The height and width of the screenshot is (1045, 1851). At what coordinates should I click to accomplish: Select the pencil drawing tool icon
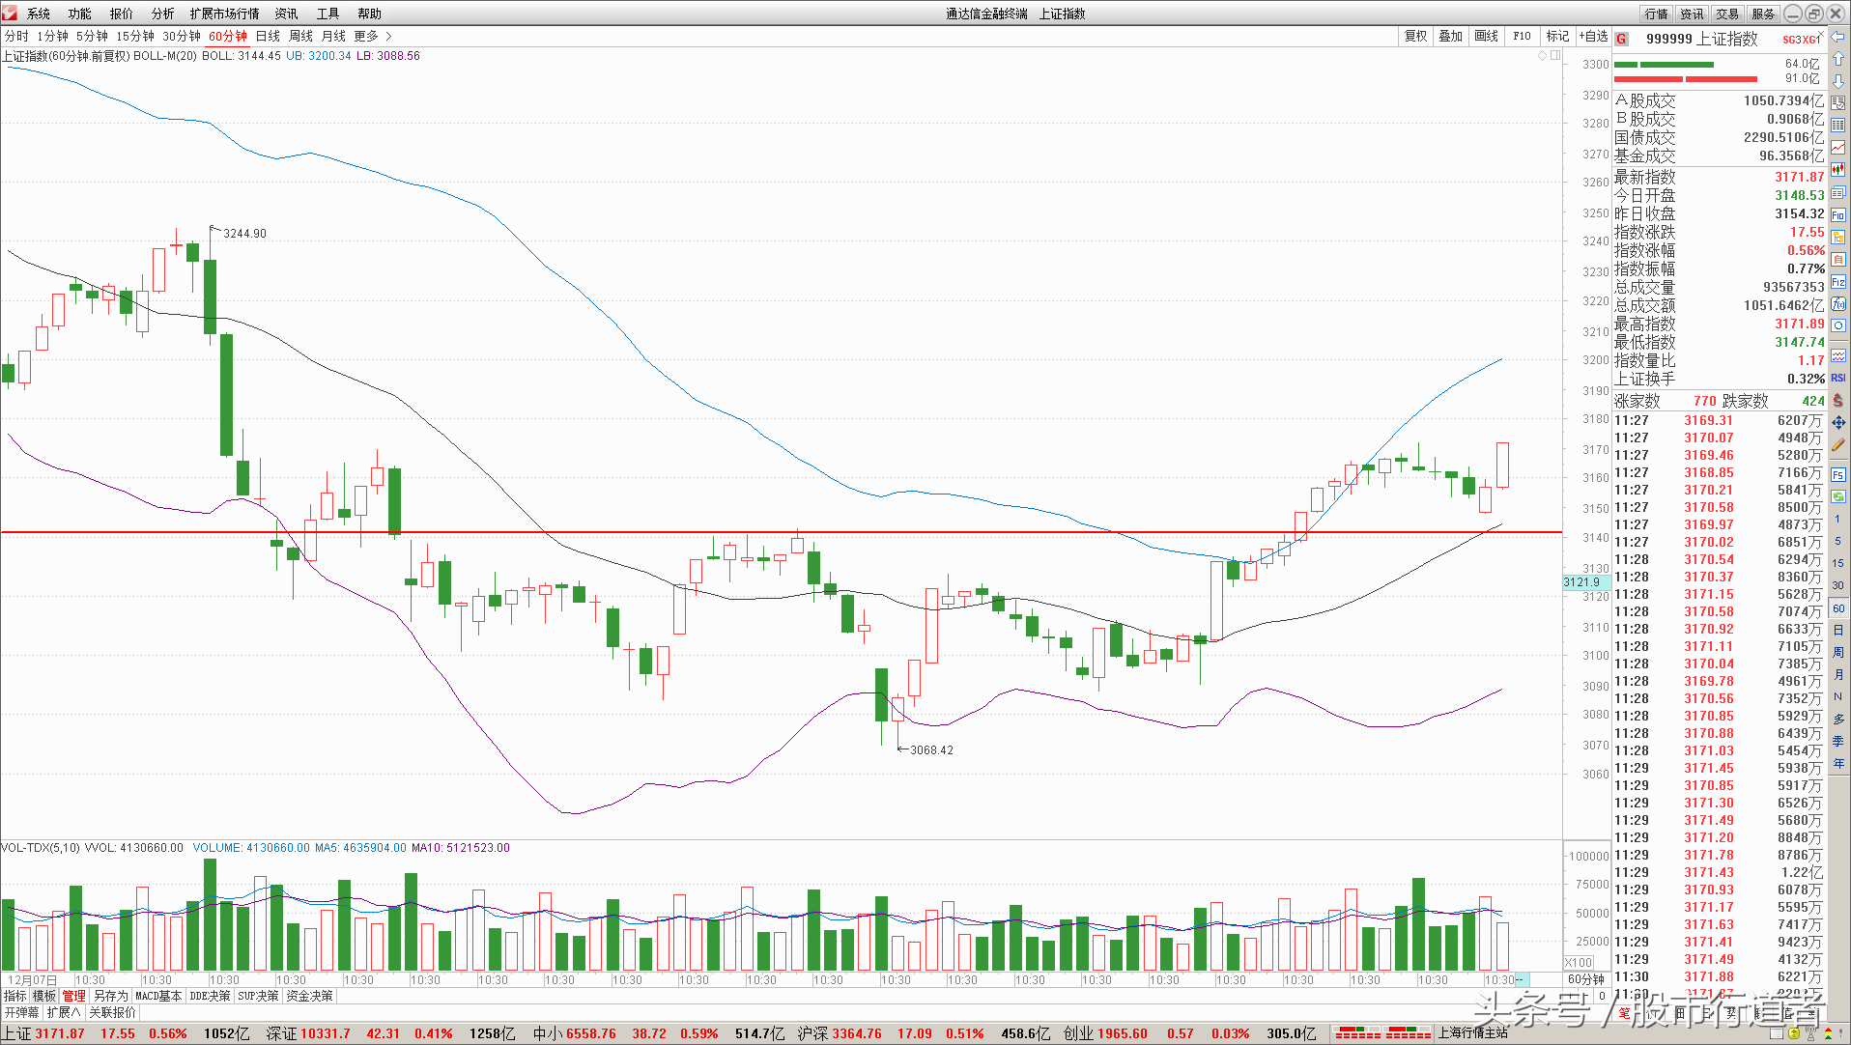click(1838, 445)
